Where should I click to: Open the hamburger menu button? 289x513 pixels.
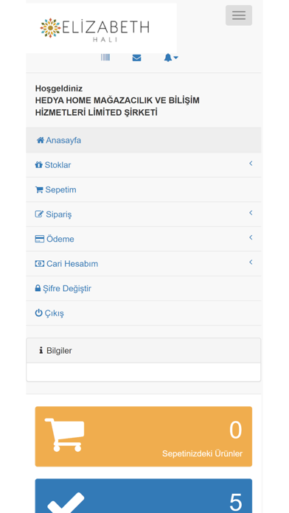(x=239, y=15)
